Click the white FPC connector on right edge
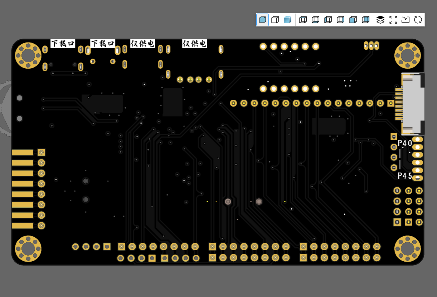437x297 pixels. (x=412, y=104)
